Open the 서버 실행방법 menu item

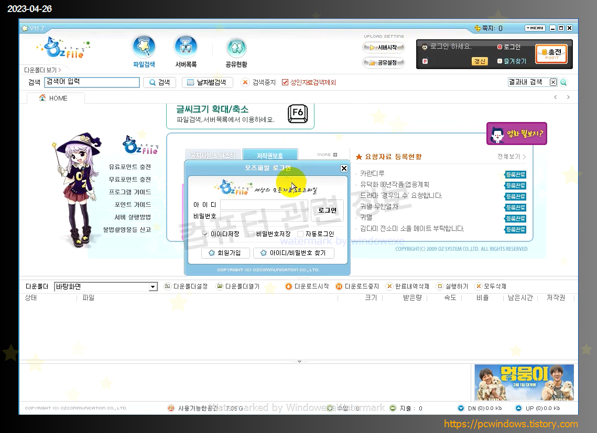click(133, 217)
